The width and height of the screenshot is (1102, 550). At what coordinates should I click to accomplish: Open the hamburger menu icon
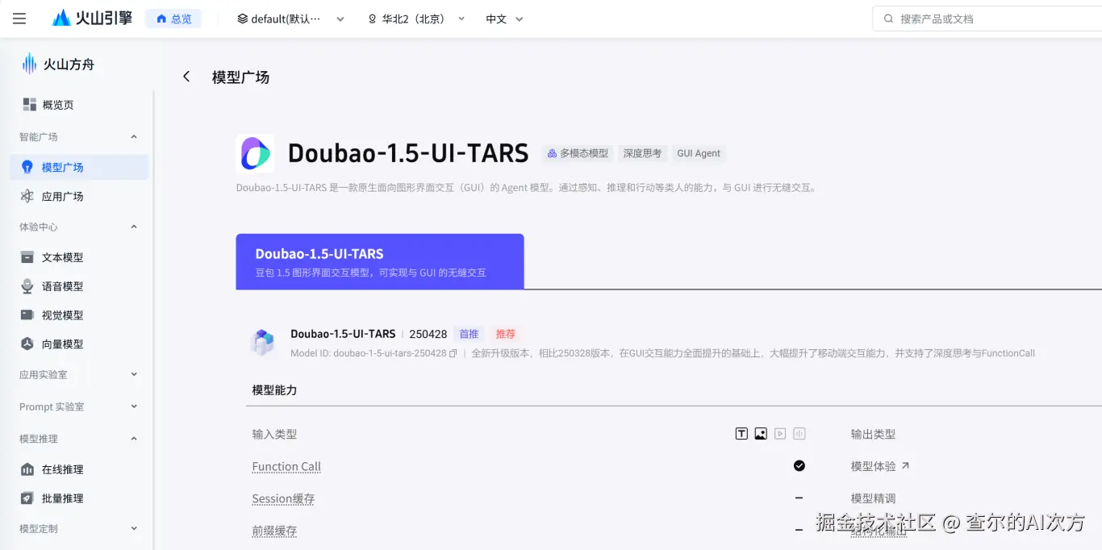pos(19,19)
